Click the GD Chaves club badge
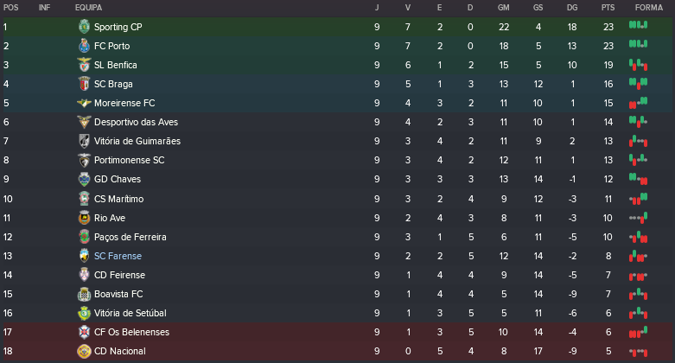The image size is (675, 363). tap(84, 179)
